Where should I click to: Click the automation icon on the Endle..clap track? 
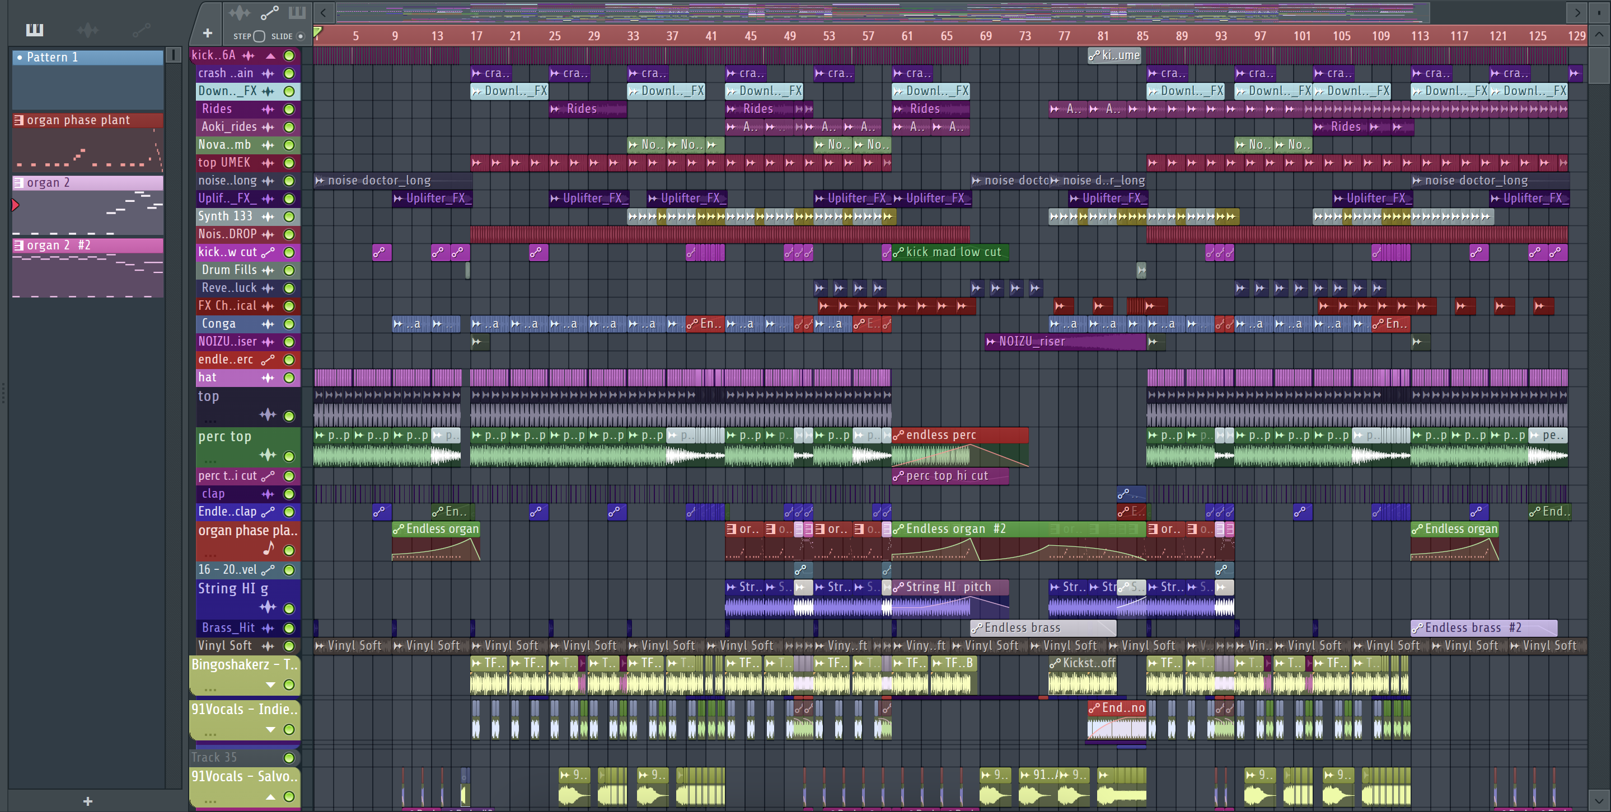point(268,512)
